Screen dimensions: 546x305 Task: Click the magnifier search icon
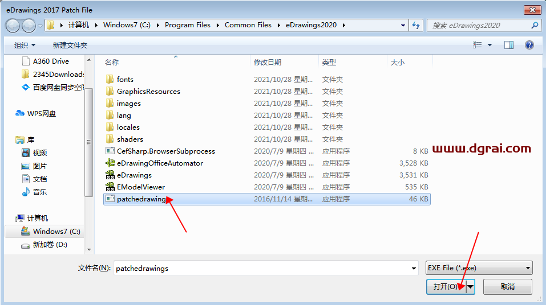coord(535,26)
